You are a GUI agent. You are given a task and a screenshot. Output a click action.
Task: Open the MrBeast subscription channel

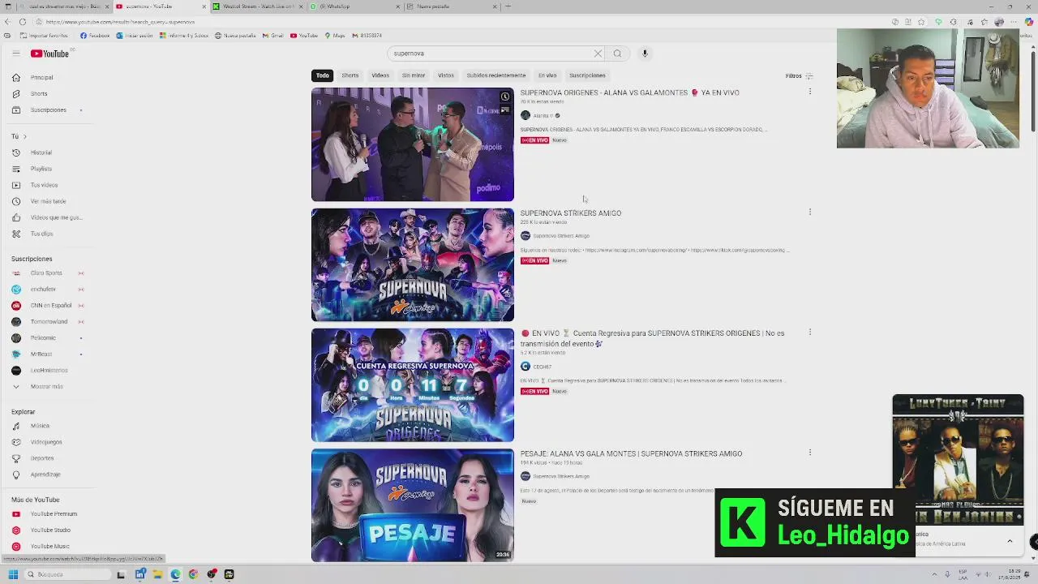49,354
